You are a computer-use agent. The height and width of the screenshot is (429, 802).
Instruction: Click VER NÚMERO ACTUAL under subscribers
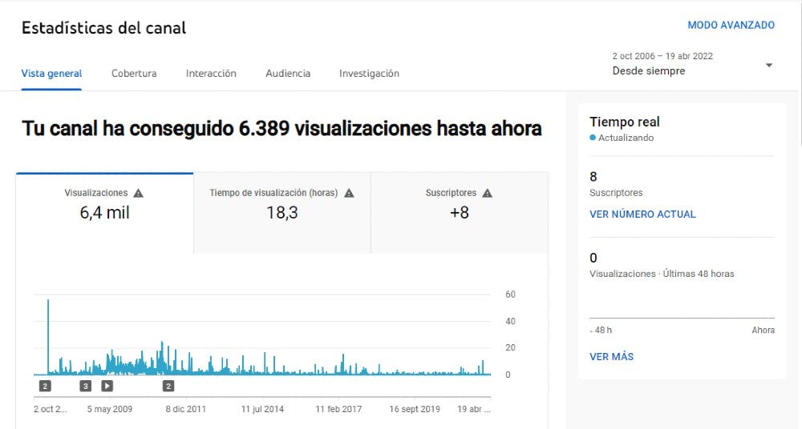(x=642, y=214)
